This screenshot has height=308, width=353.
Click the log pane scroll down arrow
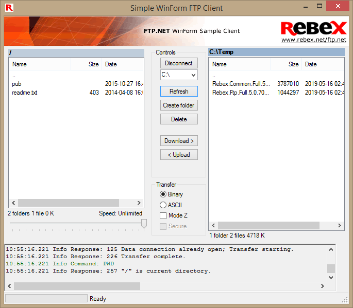click(331, 278)
